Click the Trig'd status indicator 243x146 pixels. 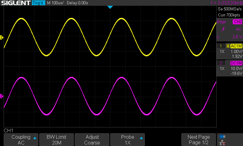point(39,3)
